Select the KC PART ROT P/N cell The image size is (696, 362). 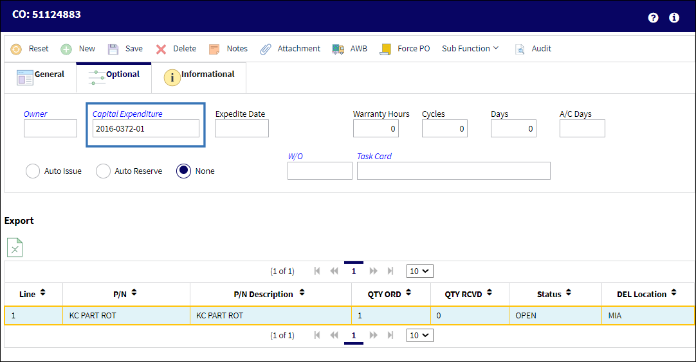(127, 316)
